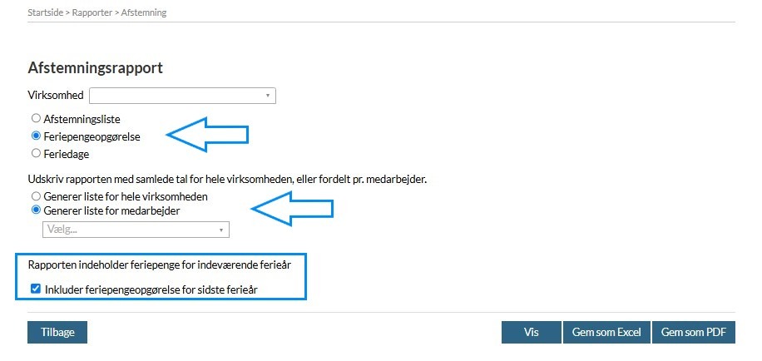Click the Afstemning breadcrumb item
The height and width of the screenshot is (361, 762).
(143, 13)
